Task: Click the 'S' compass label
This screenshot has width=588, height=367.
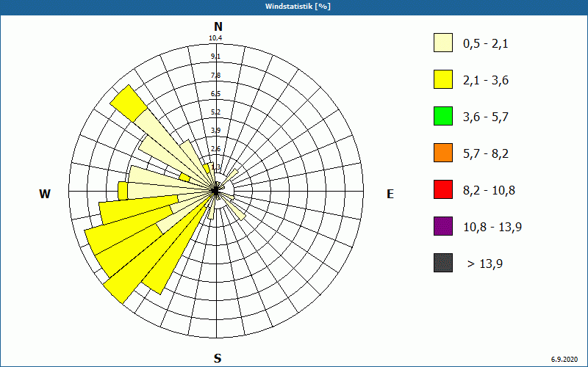Action: pos(218,358)
